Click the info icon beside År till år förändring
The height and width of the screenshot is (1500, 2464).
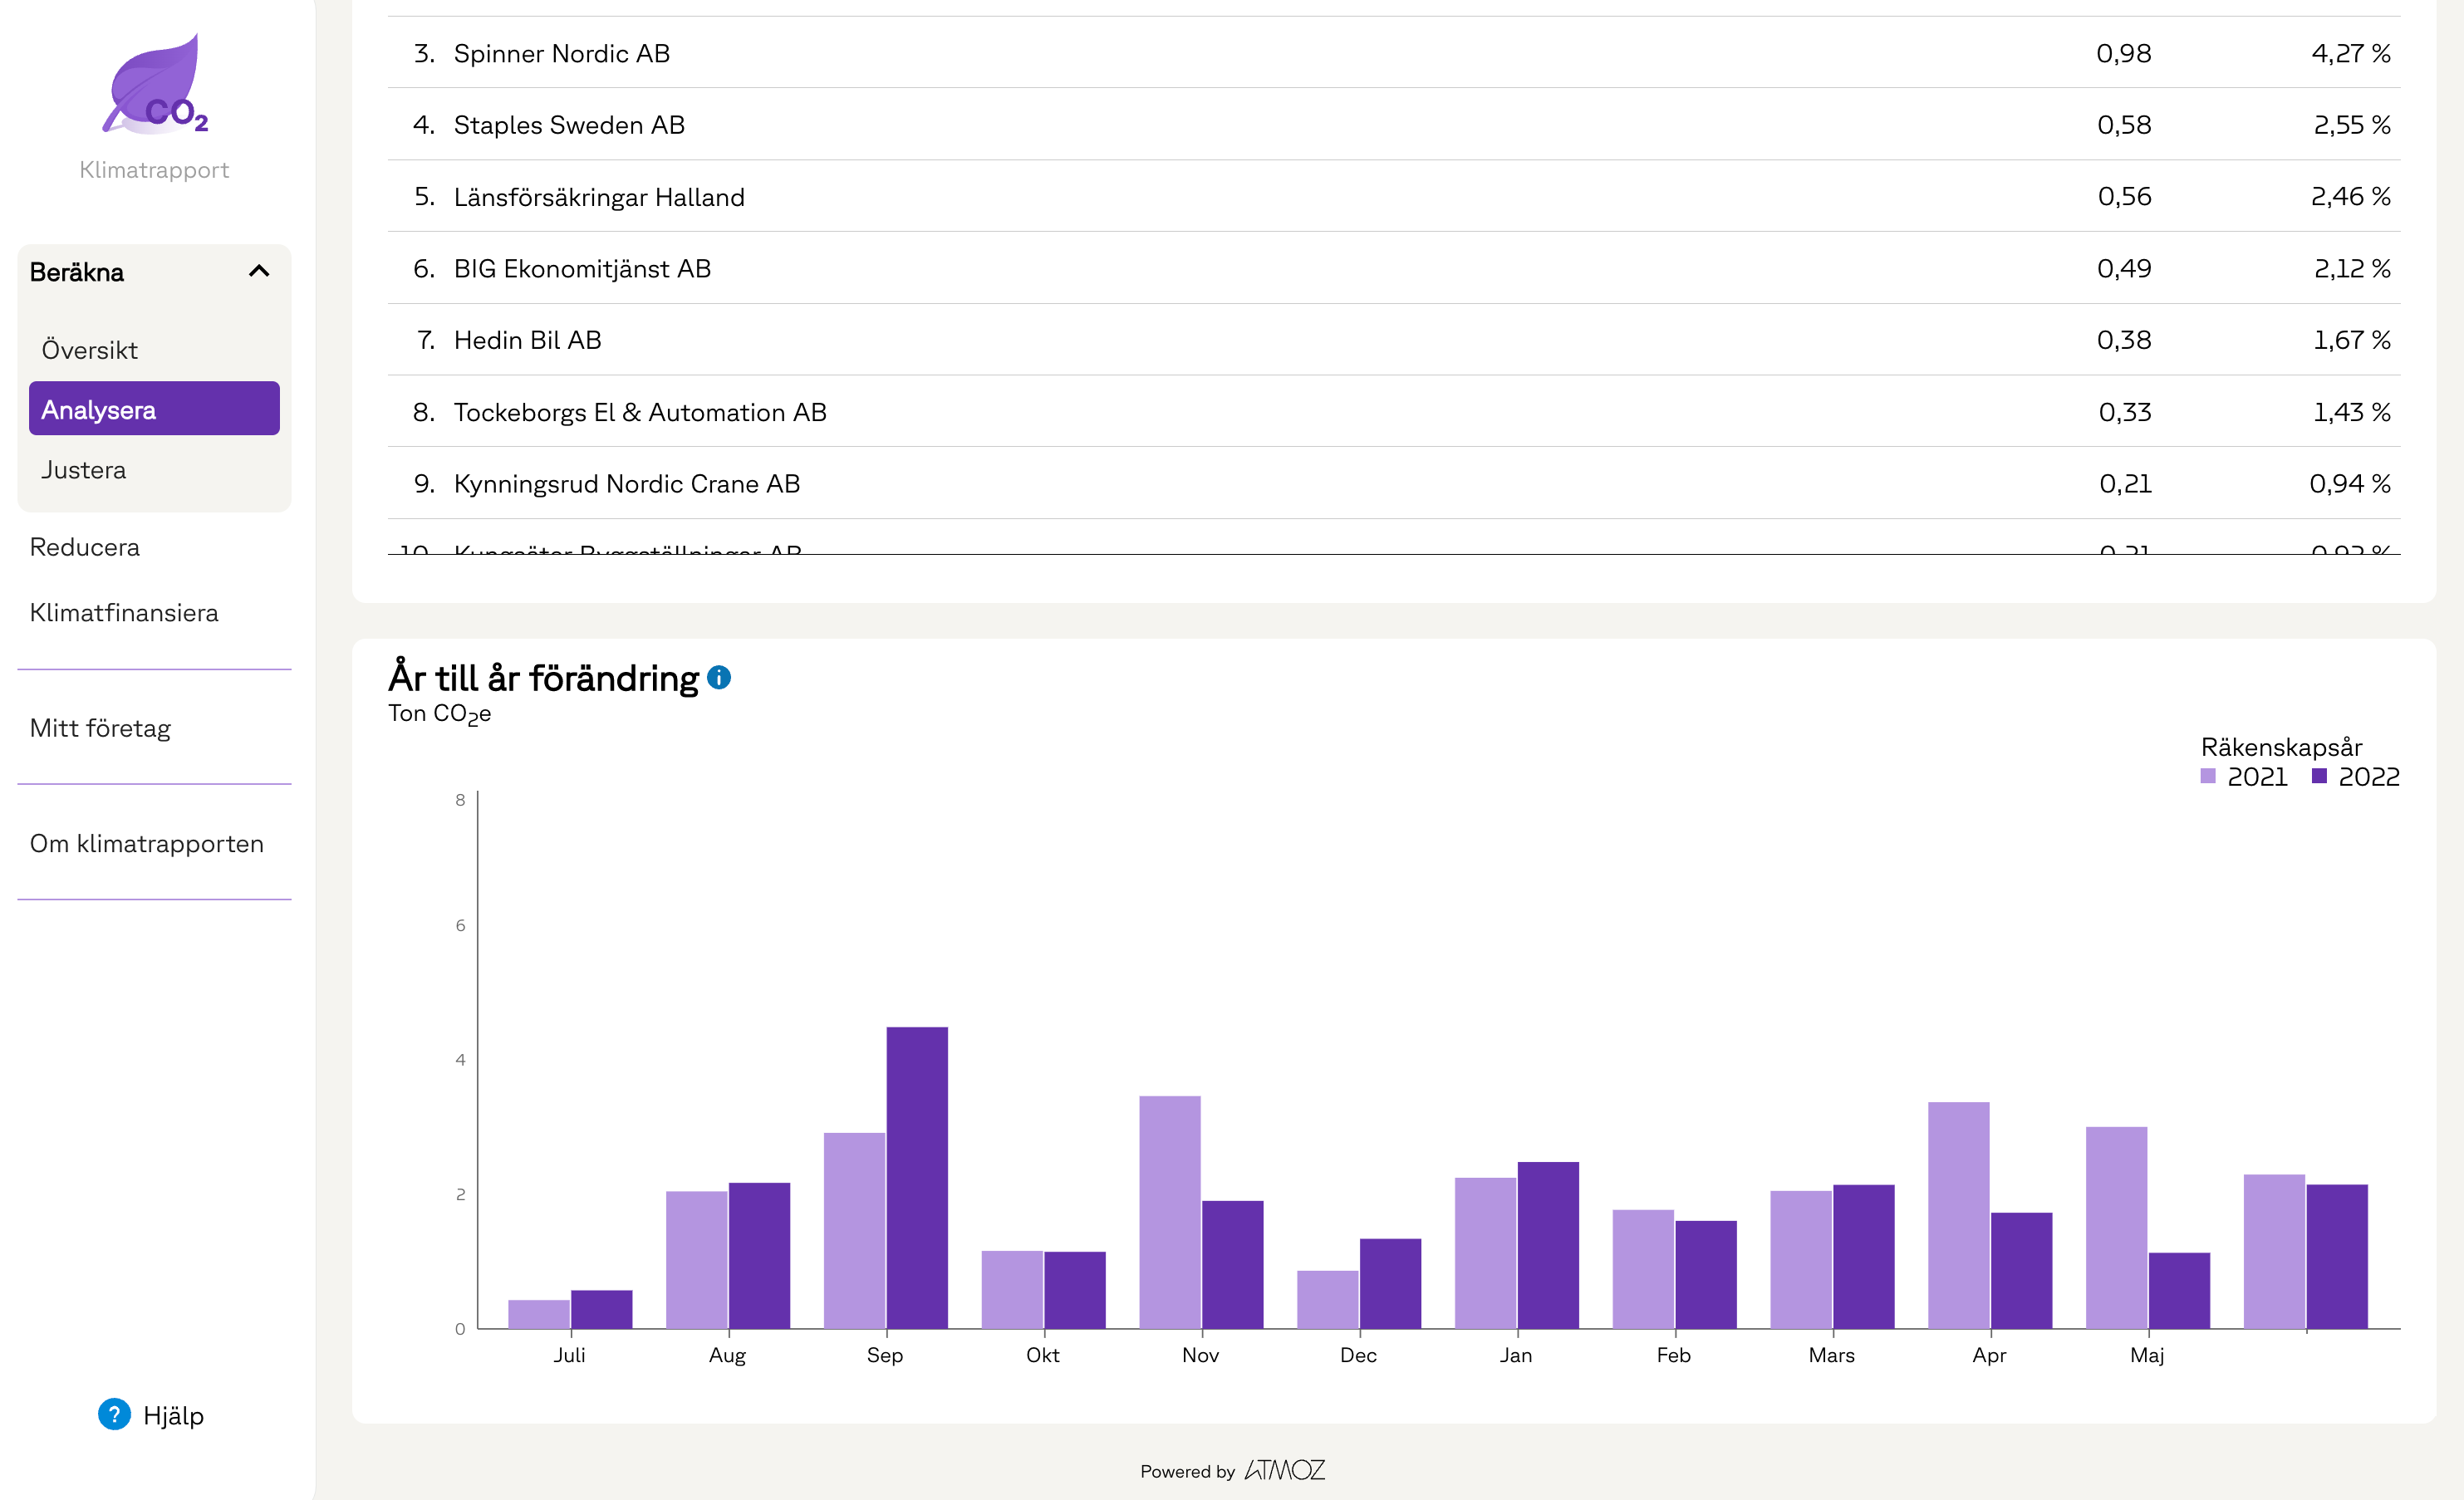pos(719,678)
